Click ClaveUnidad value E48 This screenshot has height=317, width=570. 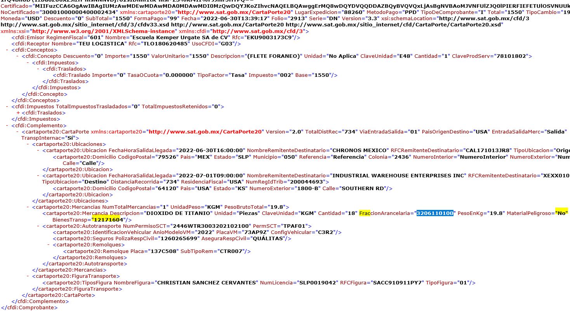pos(405,56)
